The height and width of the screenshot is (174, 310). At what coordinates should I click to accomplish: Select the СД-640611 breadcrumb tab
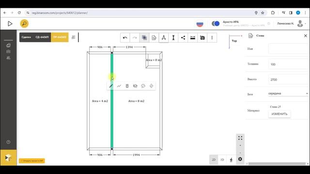pyautogui.click(x=42, y=37)
